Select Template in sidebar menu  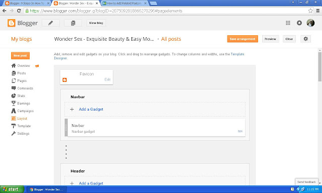pos(24,126)
